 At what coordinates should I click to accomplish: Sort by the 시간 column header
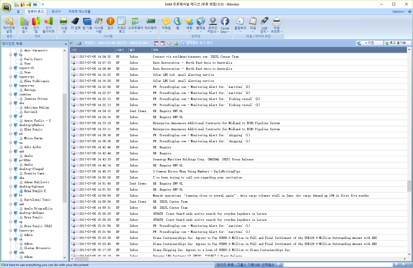pos(92,50)
